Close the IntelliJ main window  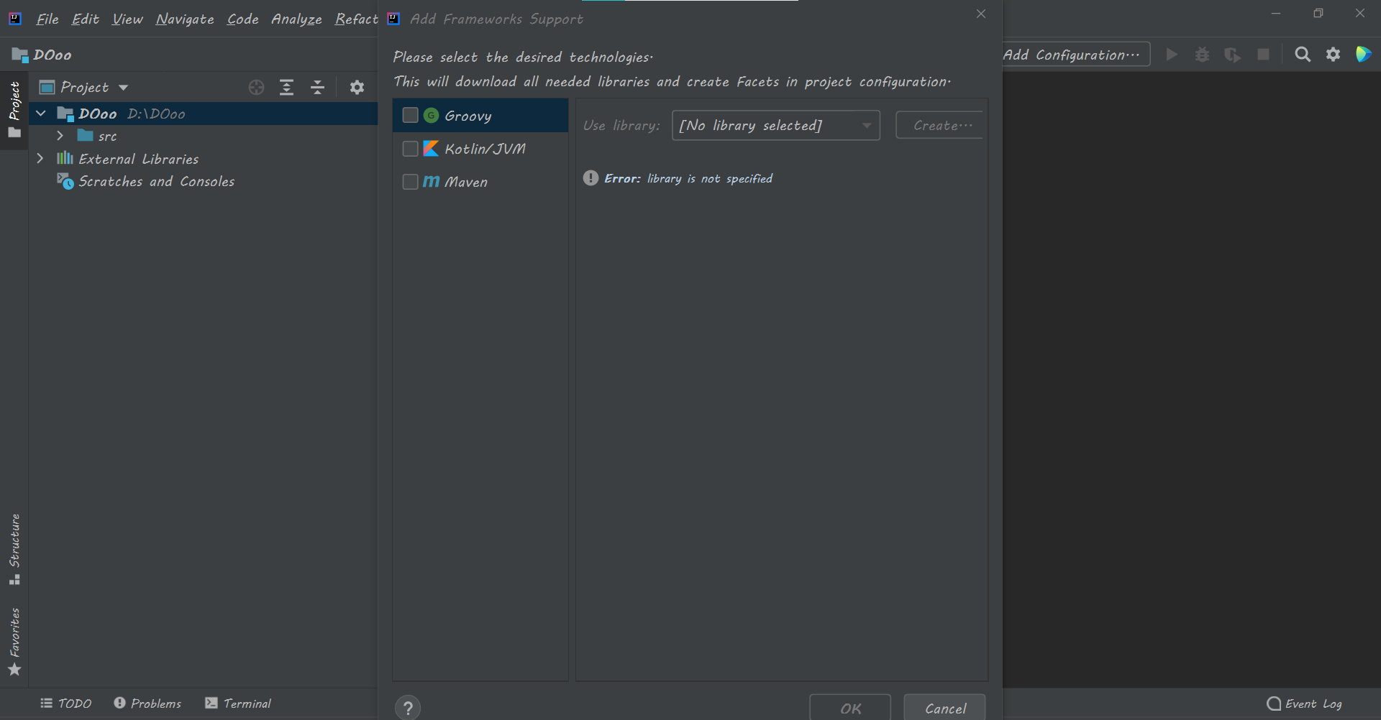click(x=1360, y=14)
